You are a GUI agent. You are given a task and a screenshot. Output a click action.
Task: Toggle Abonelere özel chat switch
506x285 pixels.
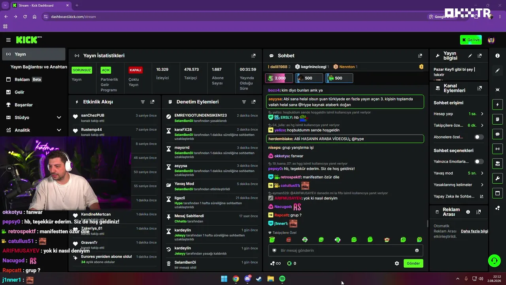click(x=479, y=137)
